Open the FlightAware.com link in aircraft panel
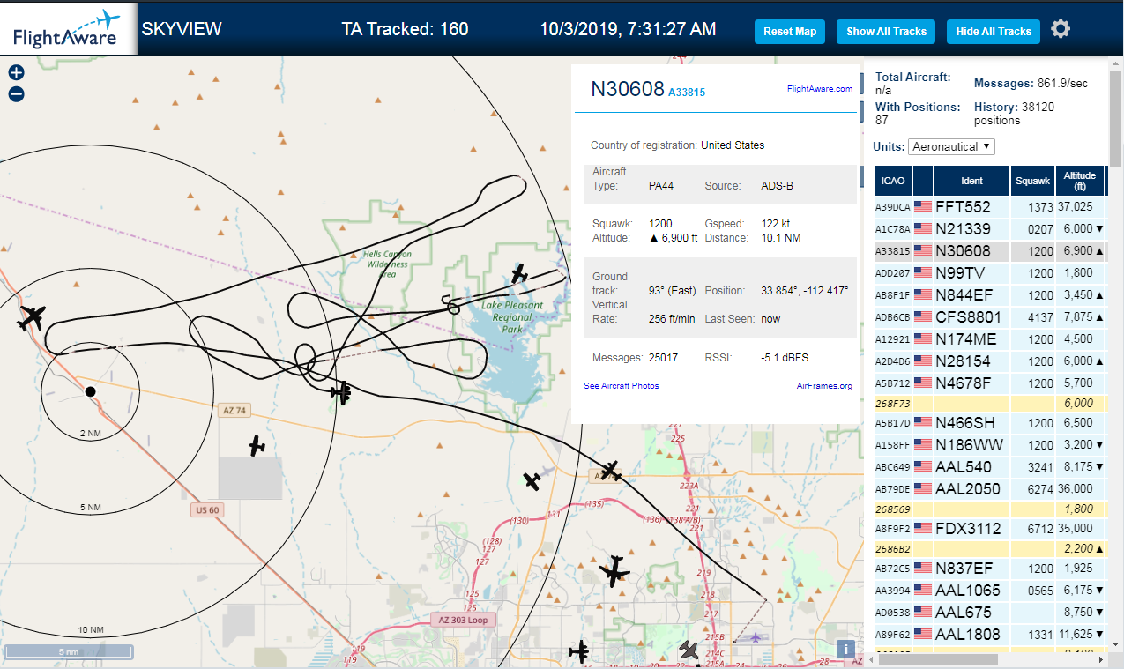Screen dimensions: 1124x669 click(820, 88)
